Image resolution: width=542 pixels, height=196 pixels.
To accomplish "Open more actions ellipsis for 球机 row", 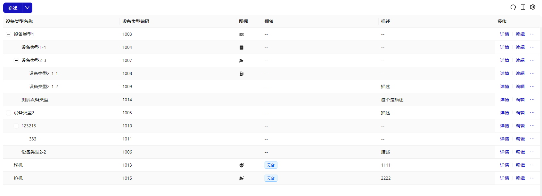I will 532,165.
